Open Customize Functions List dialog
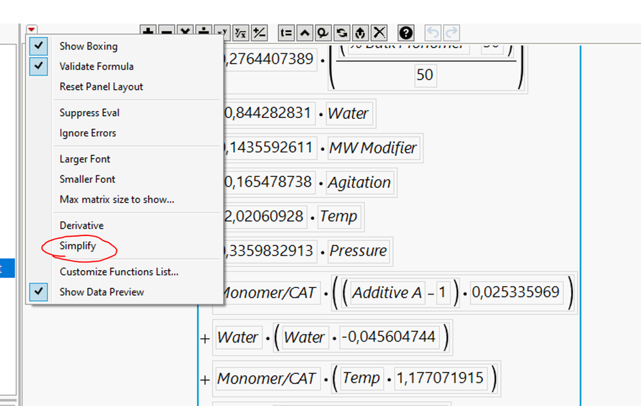 (119, 271)
